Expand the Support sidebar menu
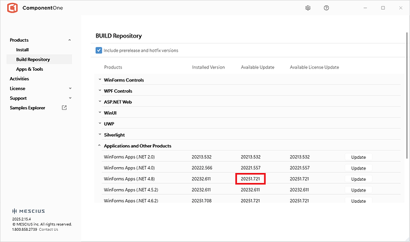Image resolution: width=410 pixels, height=242 pixels. [x=70, y=98]
